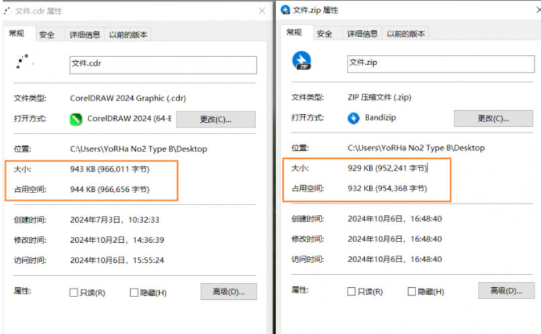This screenshot has width=541, height=334.
Task: Click the location path in 文件.zip window
Action: [x=416, y=148]
